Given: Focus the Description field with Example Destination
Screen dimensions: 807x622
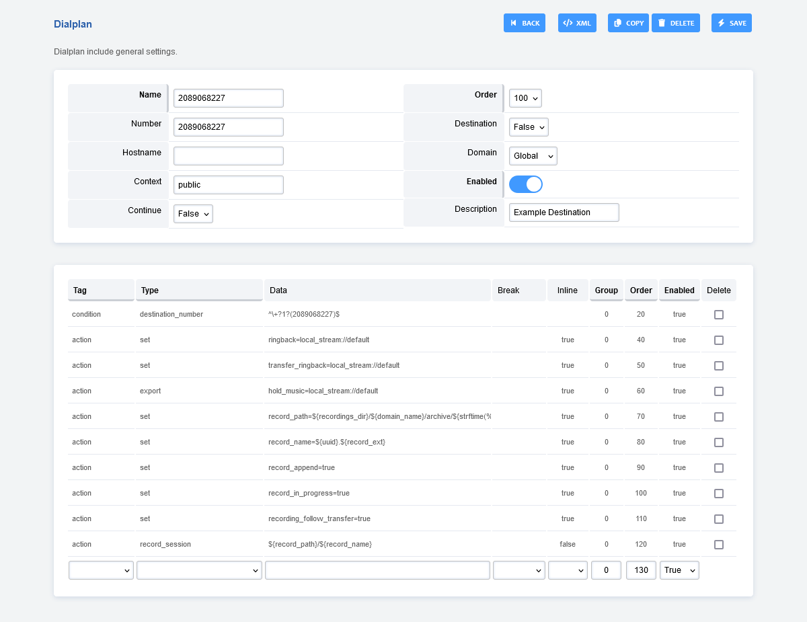Looking at the screenshot, I should [564, 212].
